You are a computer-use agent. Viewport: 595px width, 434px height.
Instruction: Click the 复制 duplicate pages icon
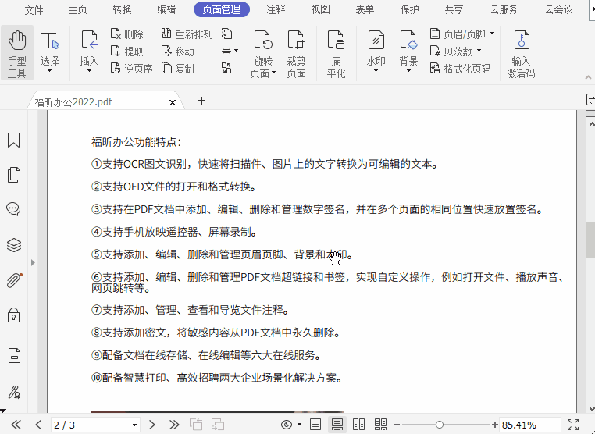click(166, 68)
